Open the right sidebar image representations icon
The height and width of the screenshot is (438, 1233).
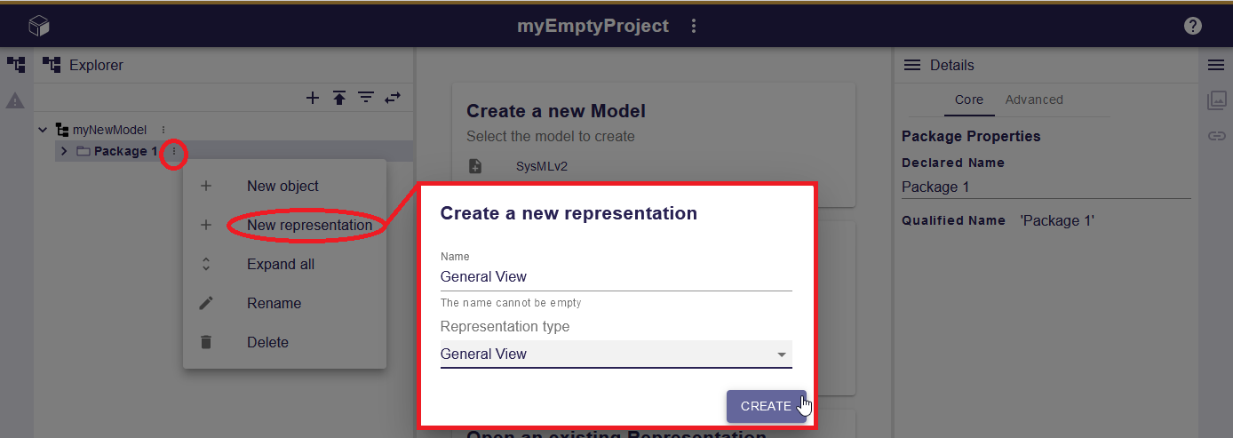point(1216,100)
